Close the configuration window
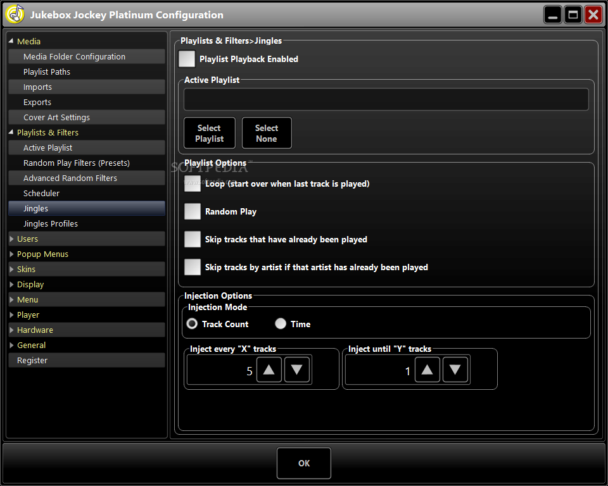 593,15
